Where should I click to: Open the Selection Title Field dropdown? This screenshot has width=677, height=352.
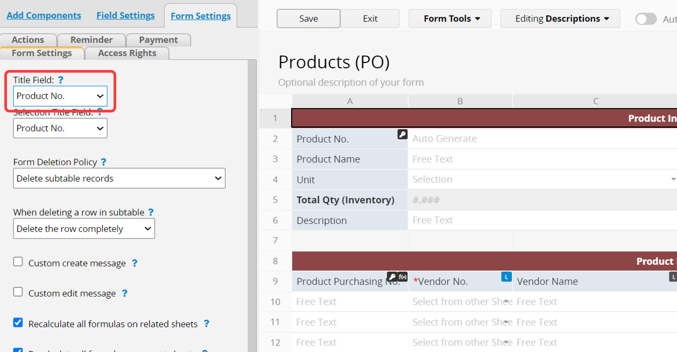point(60,128)
